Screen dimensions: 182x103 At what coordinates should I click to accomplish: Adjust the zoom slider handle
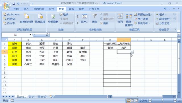(163, 100)
